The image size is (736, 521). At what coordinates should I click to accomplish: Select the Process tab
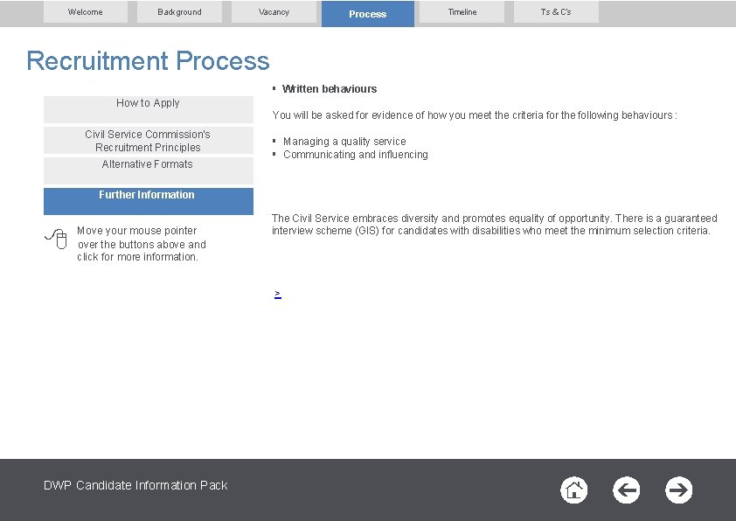[x=368, y=14]
